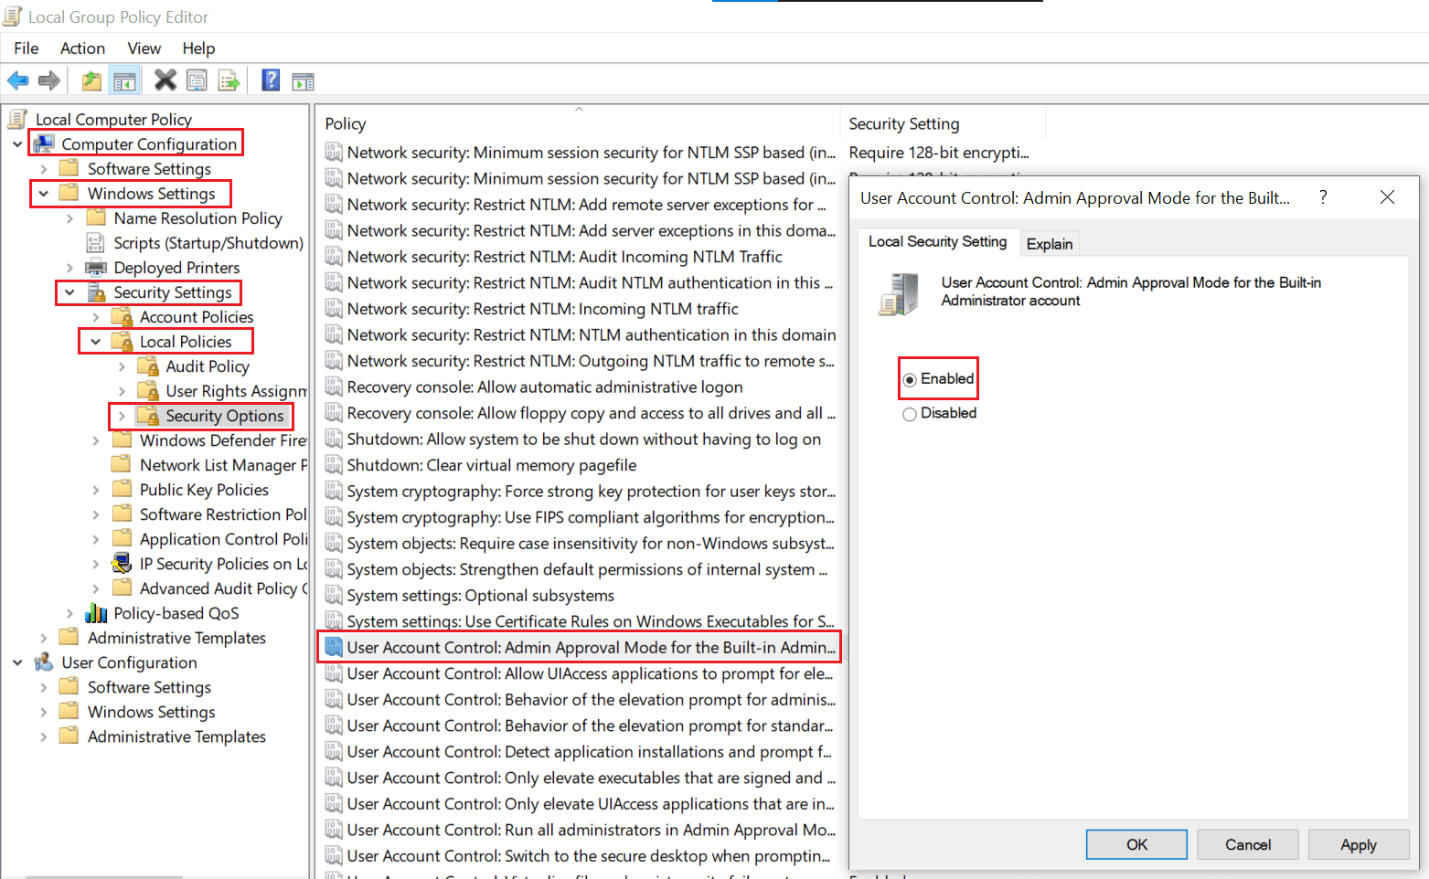Close the User Account Control dialog
Image resolution: width=1429 pixels, height=879 pixels.
click(1387, 197)
